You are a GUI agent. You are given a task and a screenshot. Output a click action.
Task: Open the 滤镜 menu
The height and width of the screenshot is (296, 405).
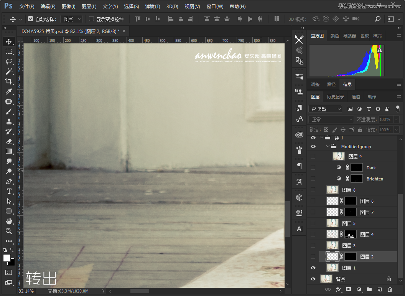(152, 6)
